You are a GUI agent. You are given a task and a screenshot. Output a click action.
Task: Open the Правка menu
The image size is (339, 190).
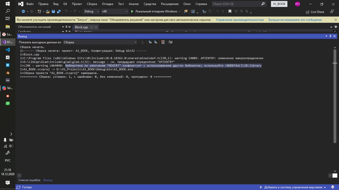[x=43, y=4]
